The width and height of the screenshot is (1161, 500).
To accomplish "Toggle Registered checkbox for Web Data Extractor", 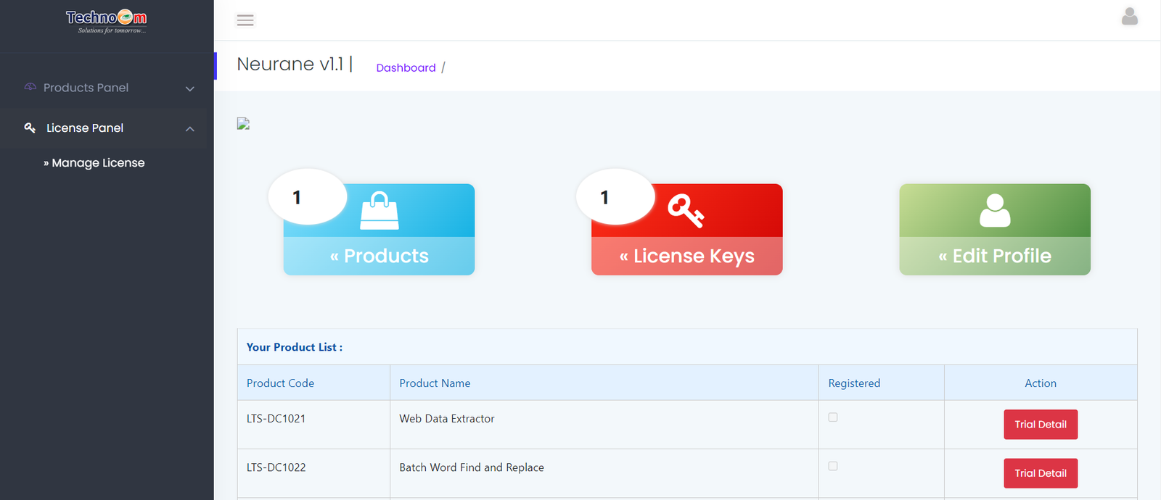I will coord(833,417).
